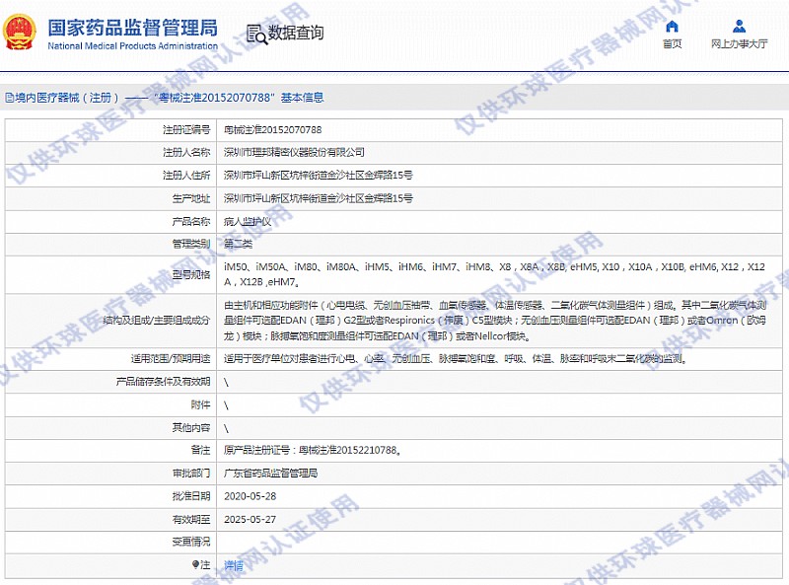The height and width of the screenshot is (585, 789).
Task: Click the 注册证编号 row label
Action: pos(186,130)
